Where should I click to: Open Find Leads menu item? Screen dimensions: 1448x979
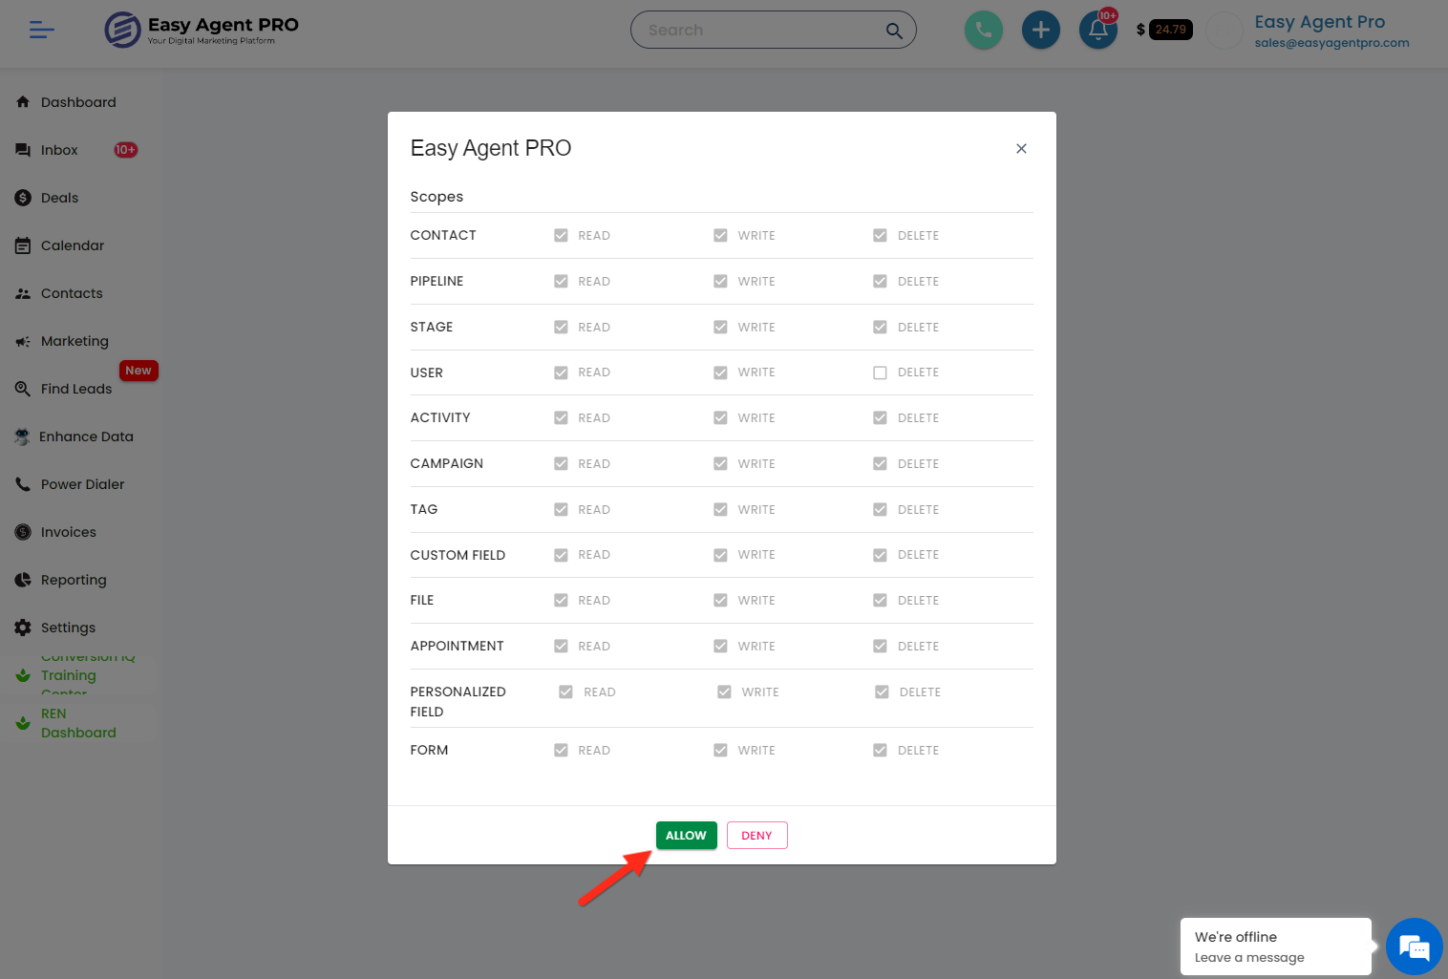coord(78,389)
